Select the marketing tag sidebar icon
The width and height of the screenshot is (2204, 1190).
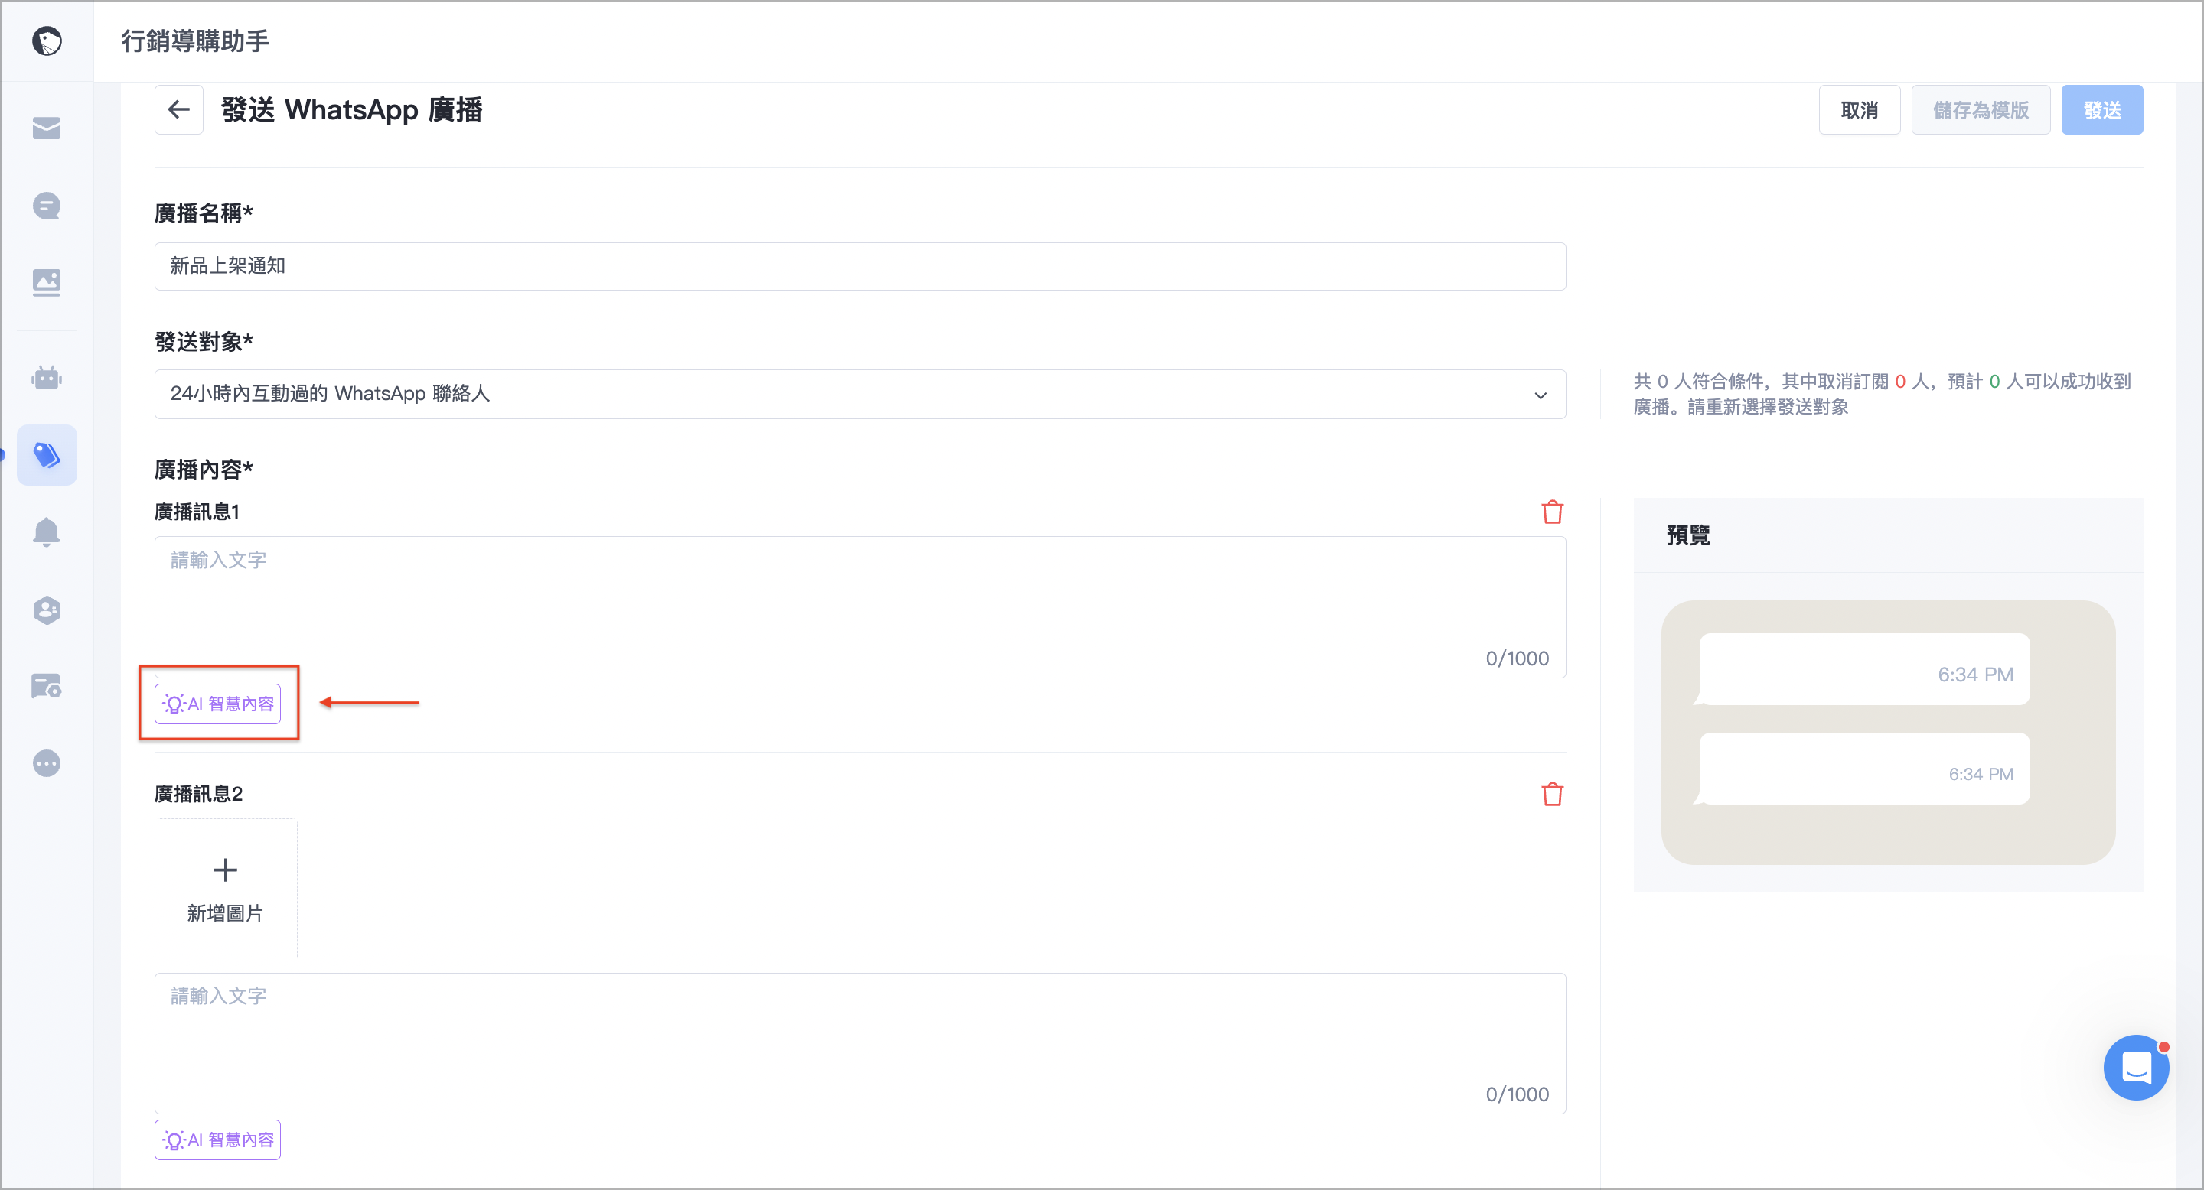[46, 455]
